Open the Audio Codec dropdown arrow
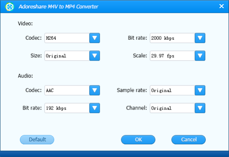The height and width of the screenshot is (157, 229). [95, 90]
